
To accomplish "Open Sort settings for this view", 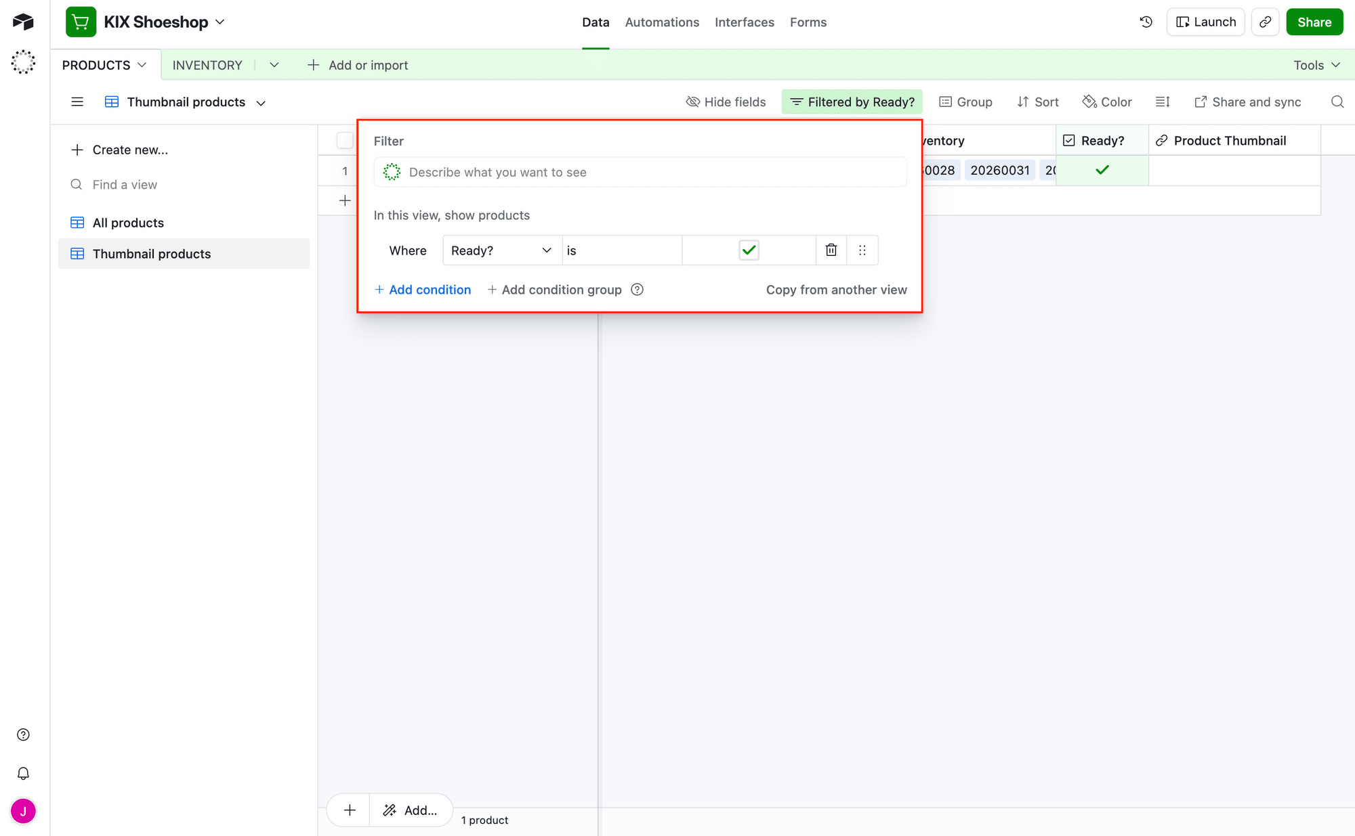I will point(1038,102).
